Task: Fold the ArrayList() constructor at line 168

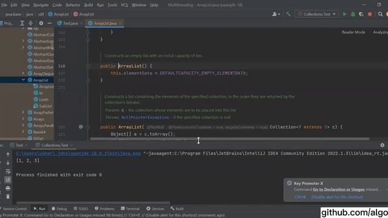Action: pyautogui.click(x=88, y=66)
